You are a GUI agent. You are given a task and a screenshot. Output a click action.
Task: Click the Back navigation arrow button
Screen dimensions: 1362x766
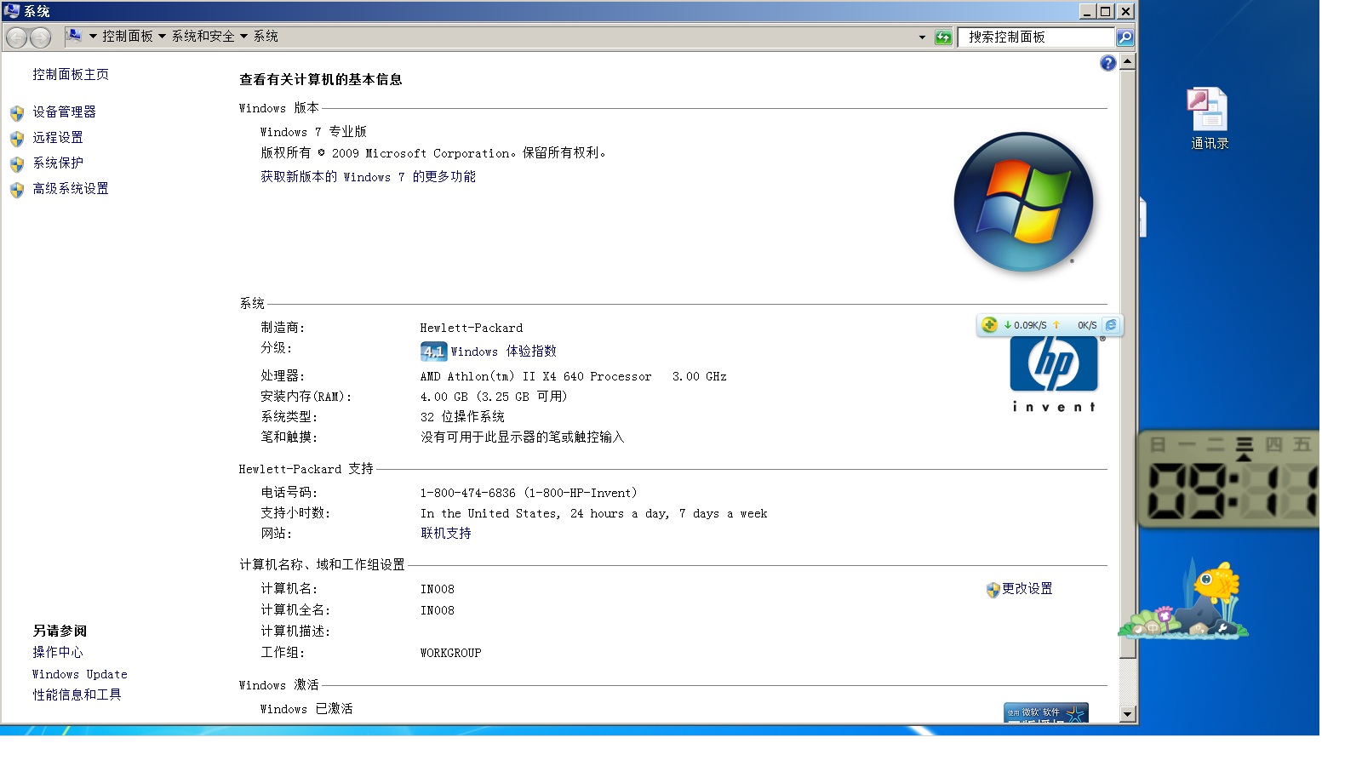click(x=16, y=37)
